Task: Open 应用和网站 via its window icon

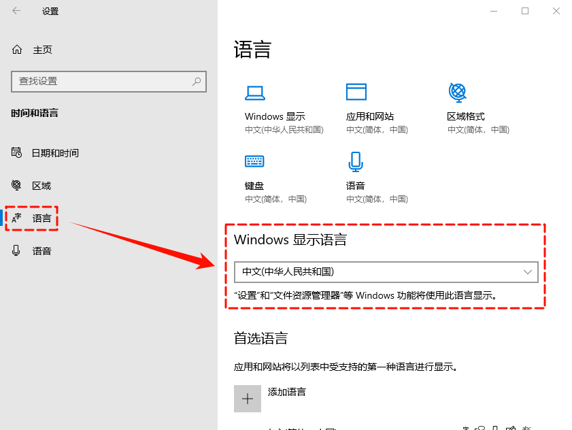Action: [x=356, y=92]
